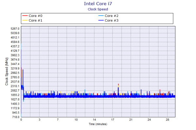Click the dark blue Core #3 legend line
The height and width of the screenshot is (130, 196).
[101, 20]
